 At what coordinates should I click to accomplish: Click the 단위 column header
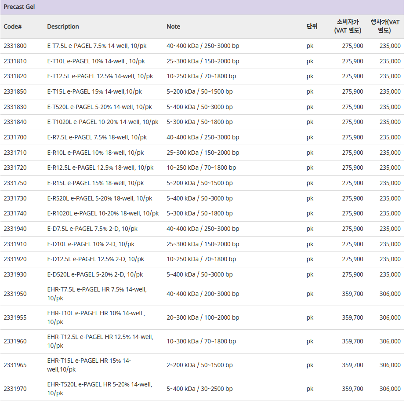tap(312, 26)
